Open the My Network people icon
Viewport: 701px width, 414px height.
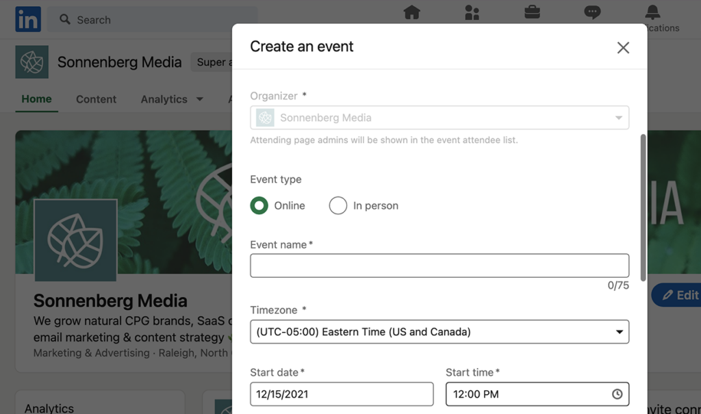pyautogui.click(x=472, y=12)
